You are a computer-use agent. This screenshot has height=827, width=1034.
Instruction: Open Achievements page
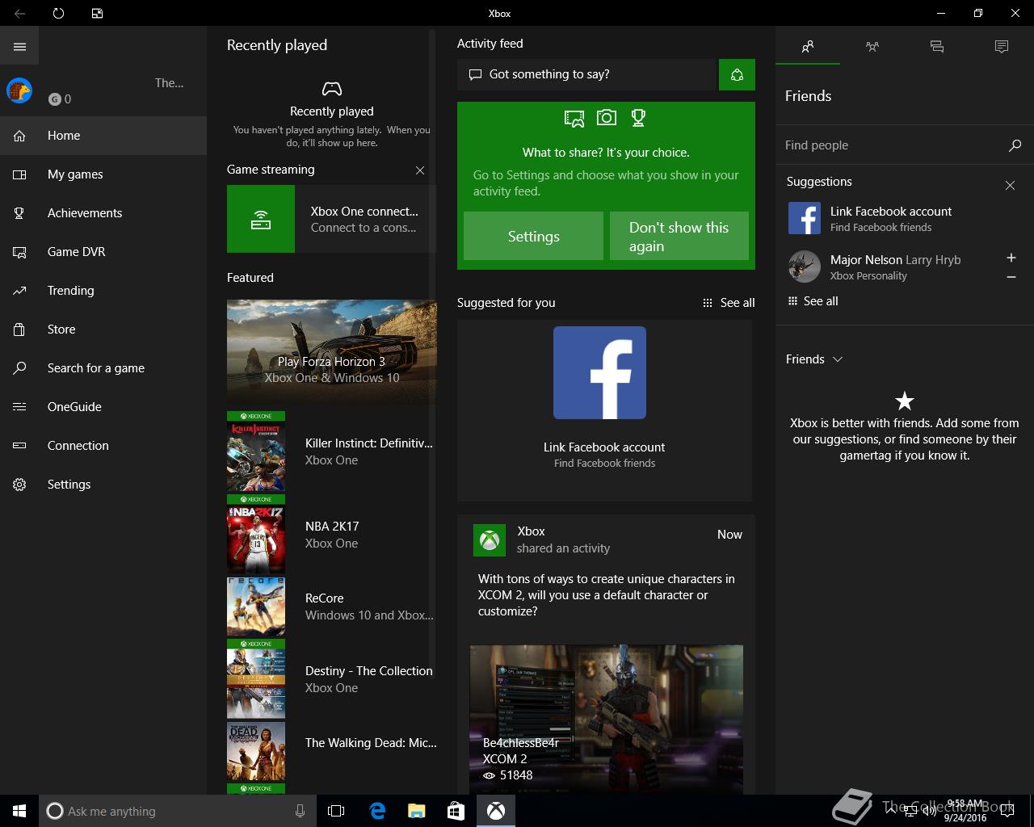[x=103, y=213]
